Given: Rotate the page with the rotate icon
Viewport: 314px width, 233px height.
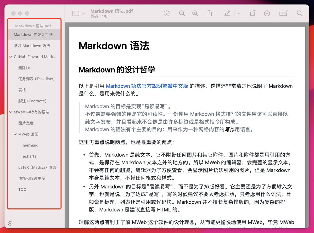Looking at the screenshot, I should tap(253, 13).
